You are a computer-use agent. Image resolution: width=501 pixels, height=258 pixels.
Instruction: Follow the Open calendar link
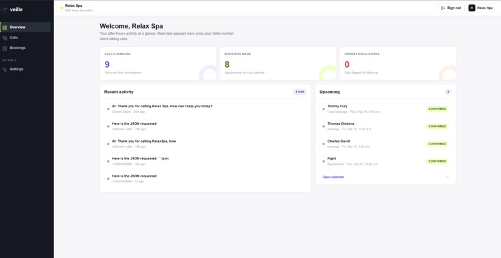[333, 177]
